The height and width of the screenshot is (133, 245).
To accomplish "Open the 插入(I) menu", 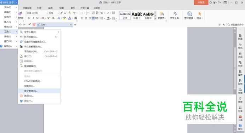I will point(9,22).
